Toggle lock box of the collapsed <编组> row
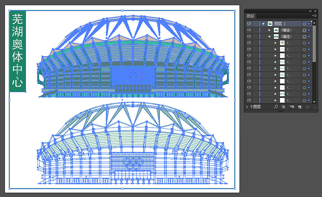 coord(256,30)
